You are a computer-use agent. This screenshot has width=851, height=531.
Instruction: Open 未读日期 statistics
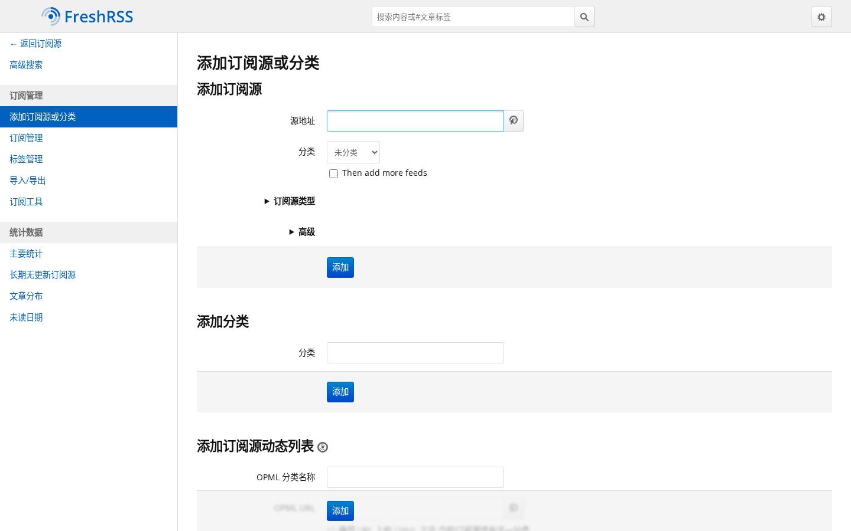[89, 317]
